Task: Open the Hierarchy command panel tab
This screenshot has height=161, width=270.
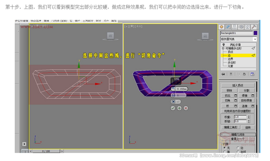Action: point(234,27)
